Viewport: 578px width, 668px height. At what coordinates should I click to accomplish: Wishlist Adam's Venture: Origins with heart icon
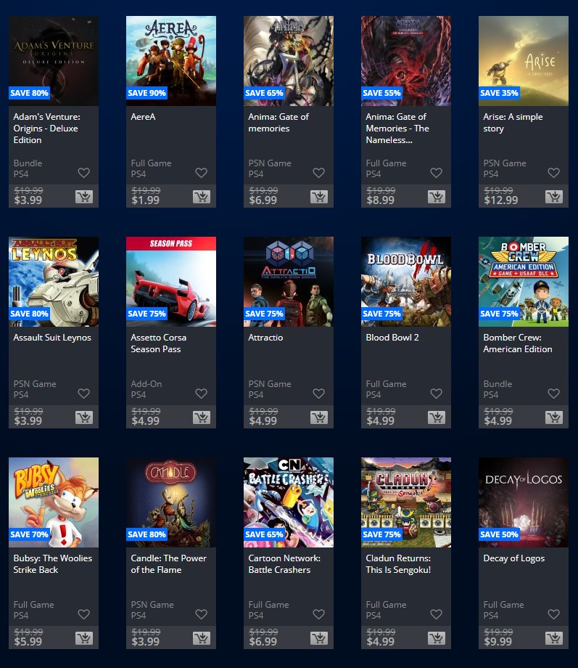(84, 173)
